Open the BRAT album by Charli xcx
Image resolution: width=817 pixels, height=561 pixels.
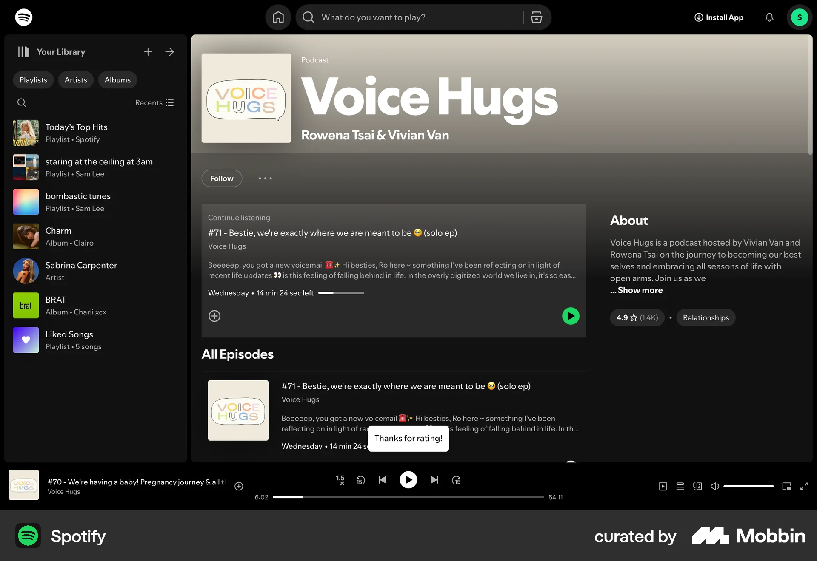click(x=76, y=305)
